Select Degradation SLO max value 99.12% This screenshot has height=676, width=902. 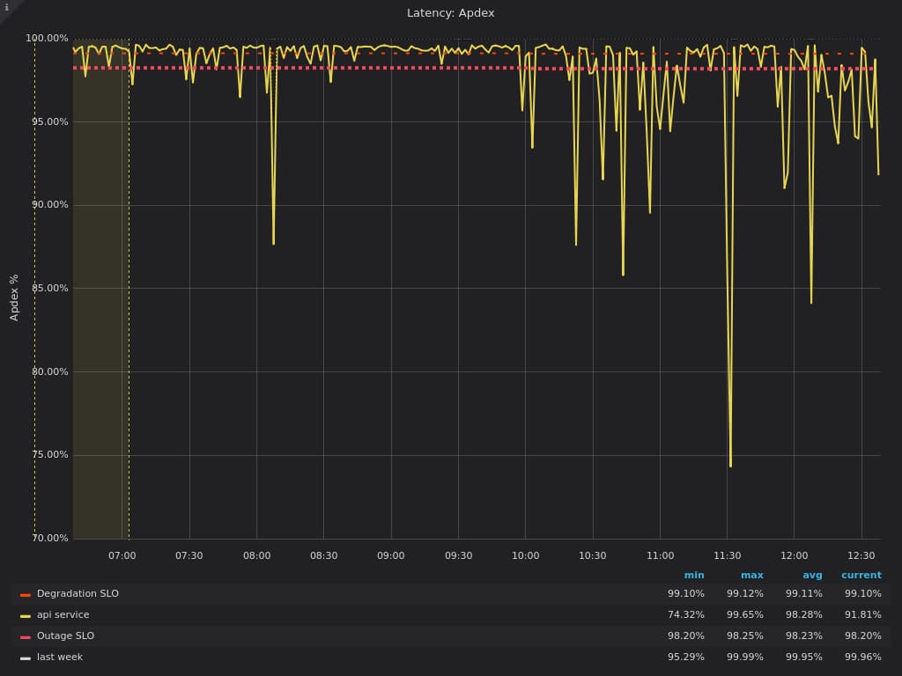[745, 593]
